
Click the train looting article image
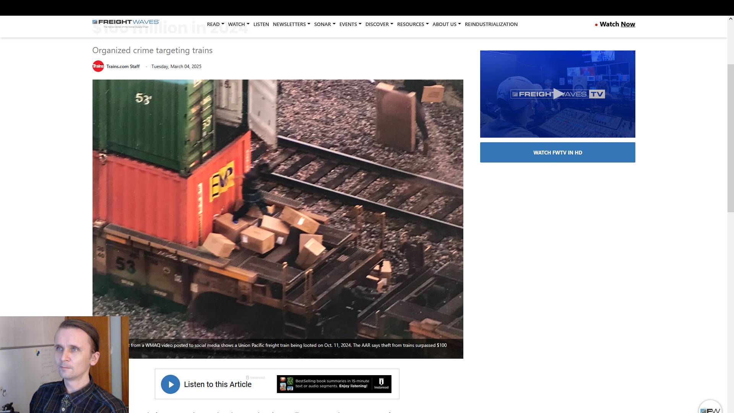point(278,206)
